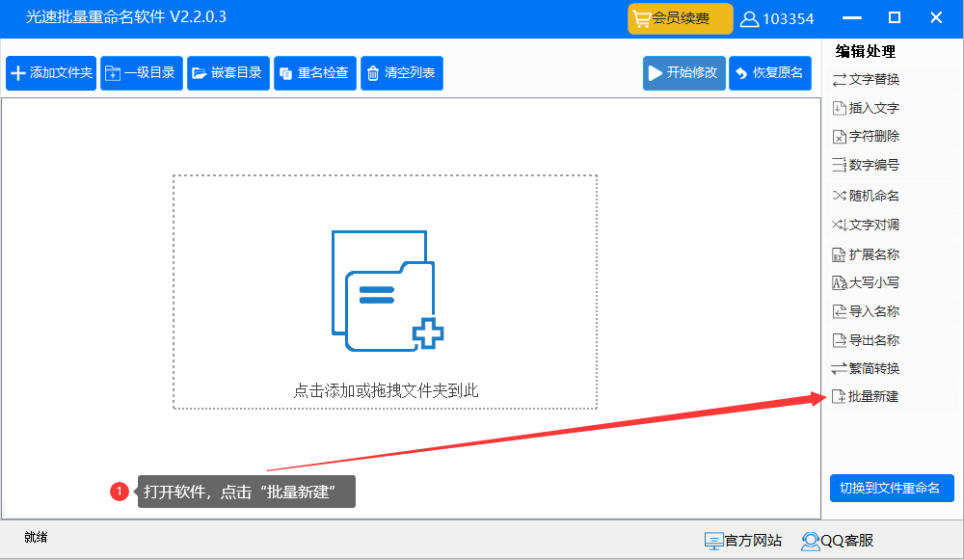Screen dimensions: 964x559
Task: Switch mode via 切换到文件重命名 button
Action: pos(892,489)
